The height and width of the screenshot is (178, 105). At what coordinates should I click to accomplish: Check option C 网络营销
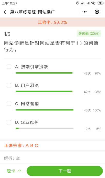pos(9,104)
